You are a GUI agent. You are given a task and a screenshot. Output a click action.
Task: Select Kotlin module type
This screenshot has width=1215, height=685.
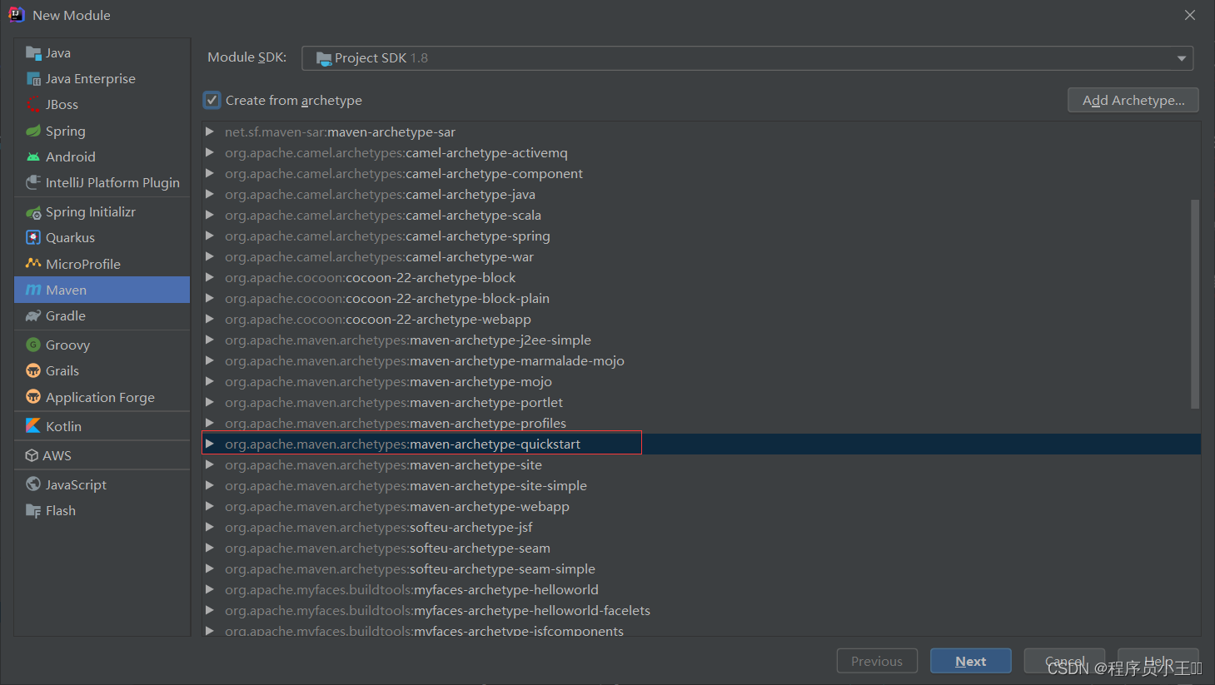(x=102, y=426)
